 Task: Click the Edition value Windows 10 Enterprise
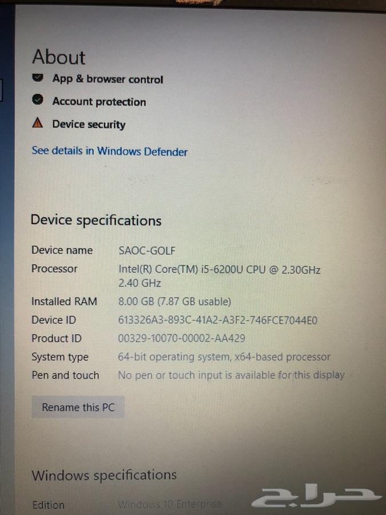pos(170,504)
